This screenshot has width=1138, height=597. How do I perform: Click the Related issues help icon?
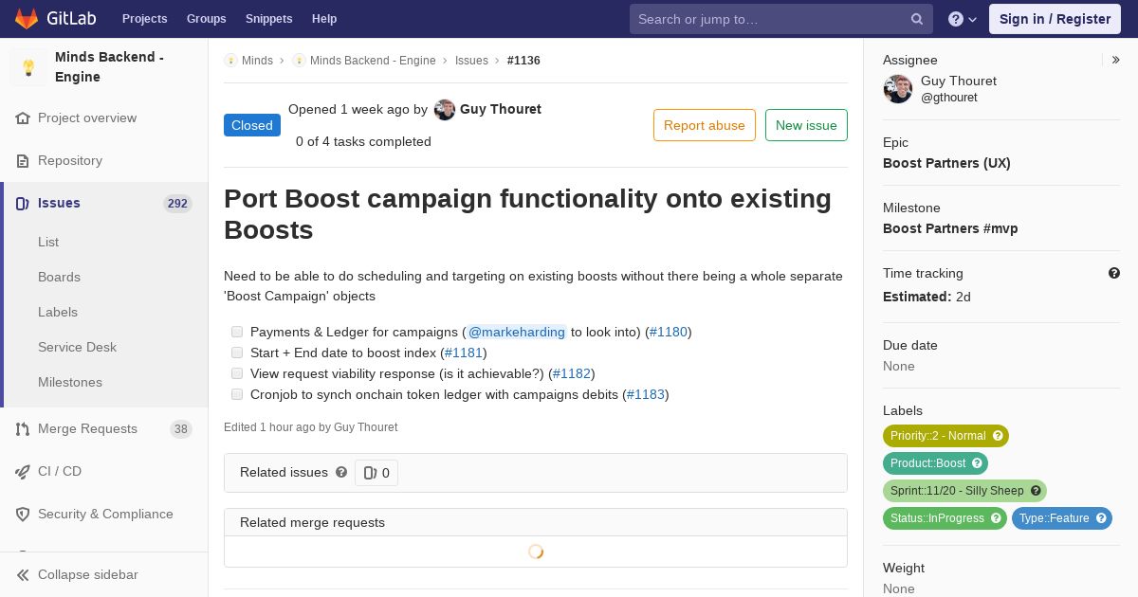(x=341, y=472)
